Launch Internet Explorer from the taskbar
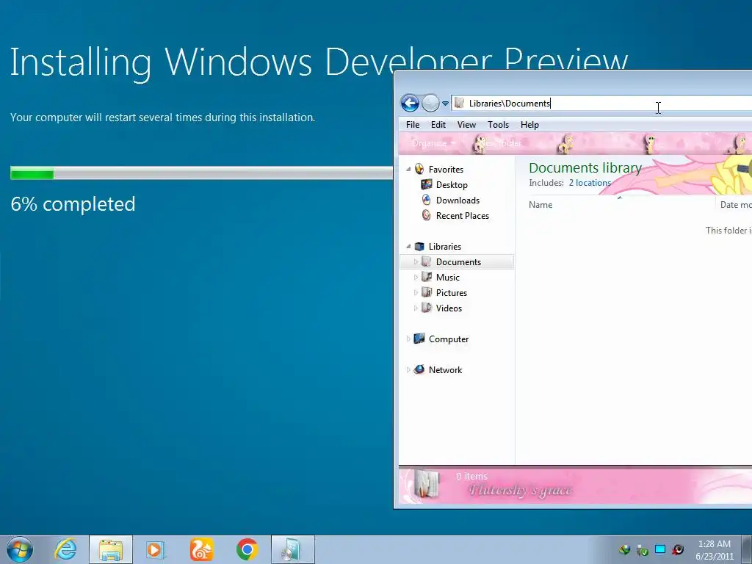Image resolution: width=752 pixels, height=564 pixels. coord(65,549)
